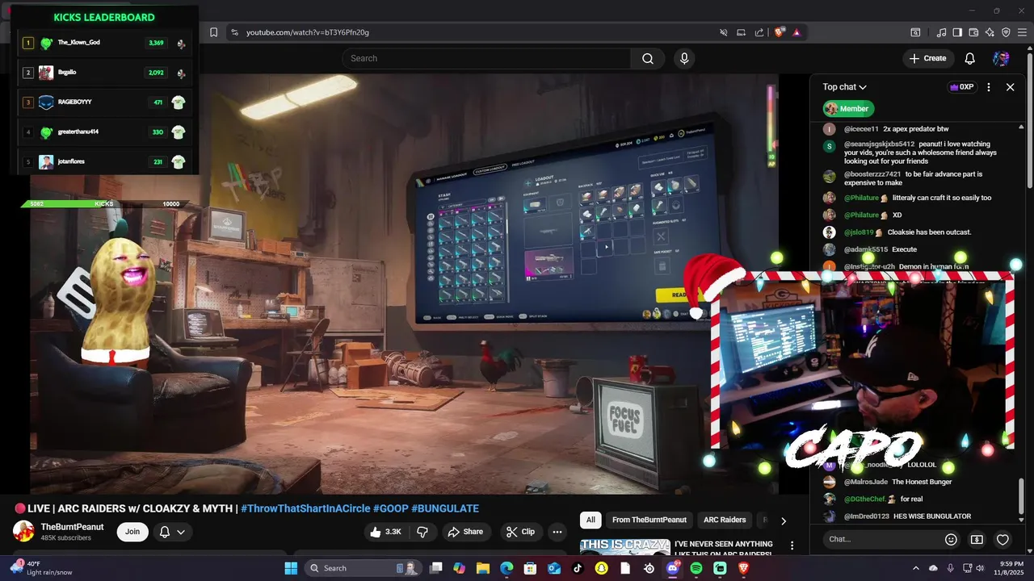Image resolution: width=1034 pixels, height=581 pixels.
Task: Send a heart reaction in chat
Action: tap(1002, 539)
